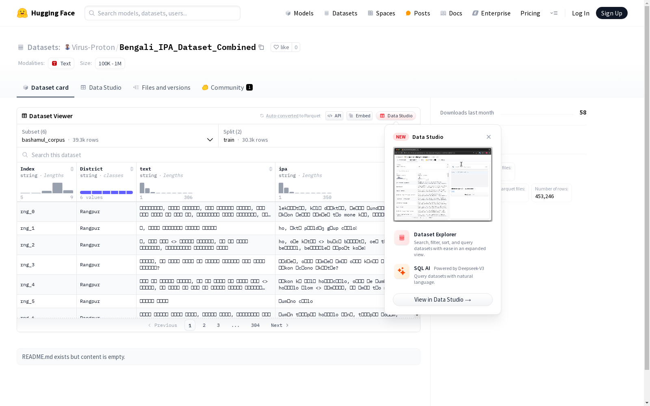
Task: Click Next page in pagination
Action: point(280,325)
